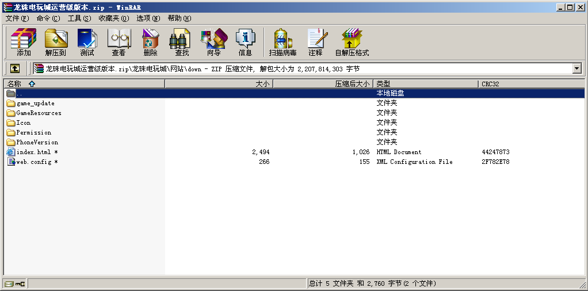This screenshot has width=588, height=291.
Task: Open the 文件 (File) menu
Action: pyautogui.click(x=17, y=18)
